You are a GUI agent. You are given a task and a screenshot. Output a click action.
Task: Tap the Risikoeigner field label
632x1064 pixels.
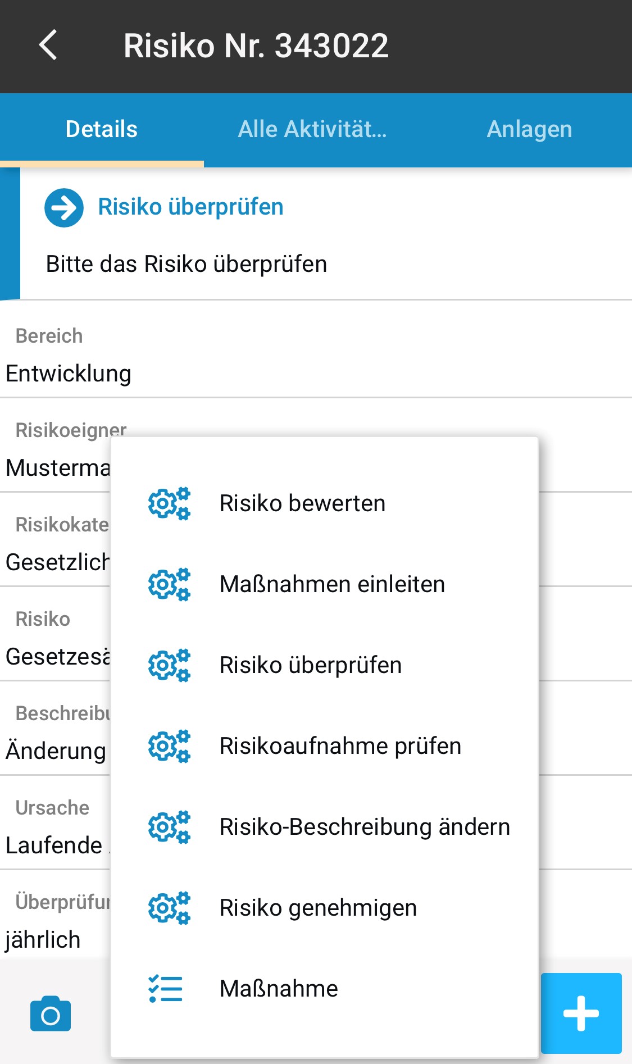pos(71,430)
